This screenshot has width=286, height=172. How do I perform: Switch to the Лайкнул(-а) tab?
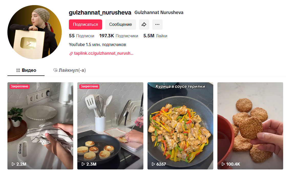click(69, 70)
